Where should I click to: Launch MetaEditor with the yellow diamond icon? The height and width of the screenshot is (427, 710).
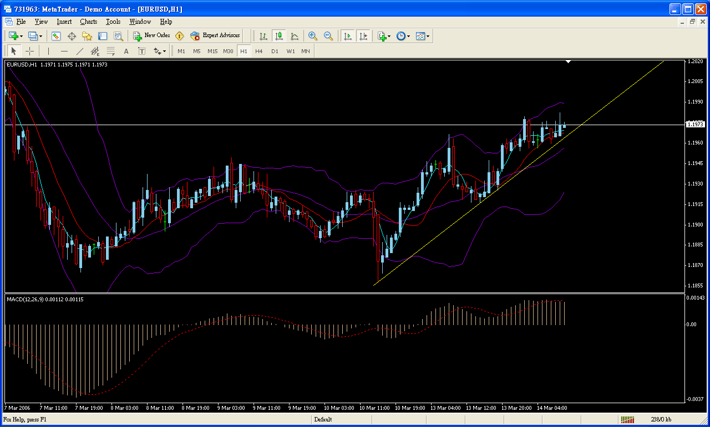180,36
